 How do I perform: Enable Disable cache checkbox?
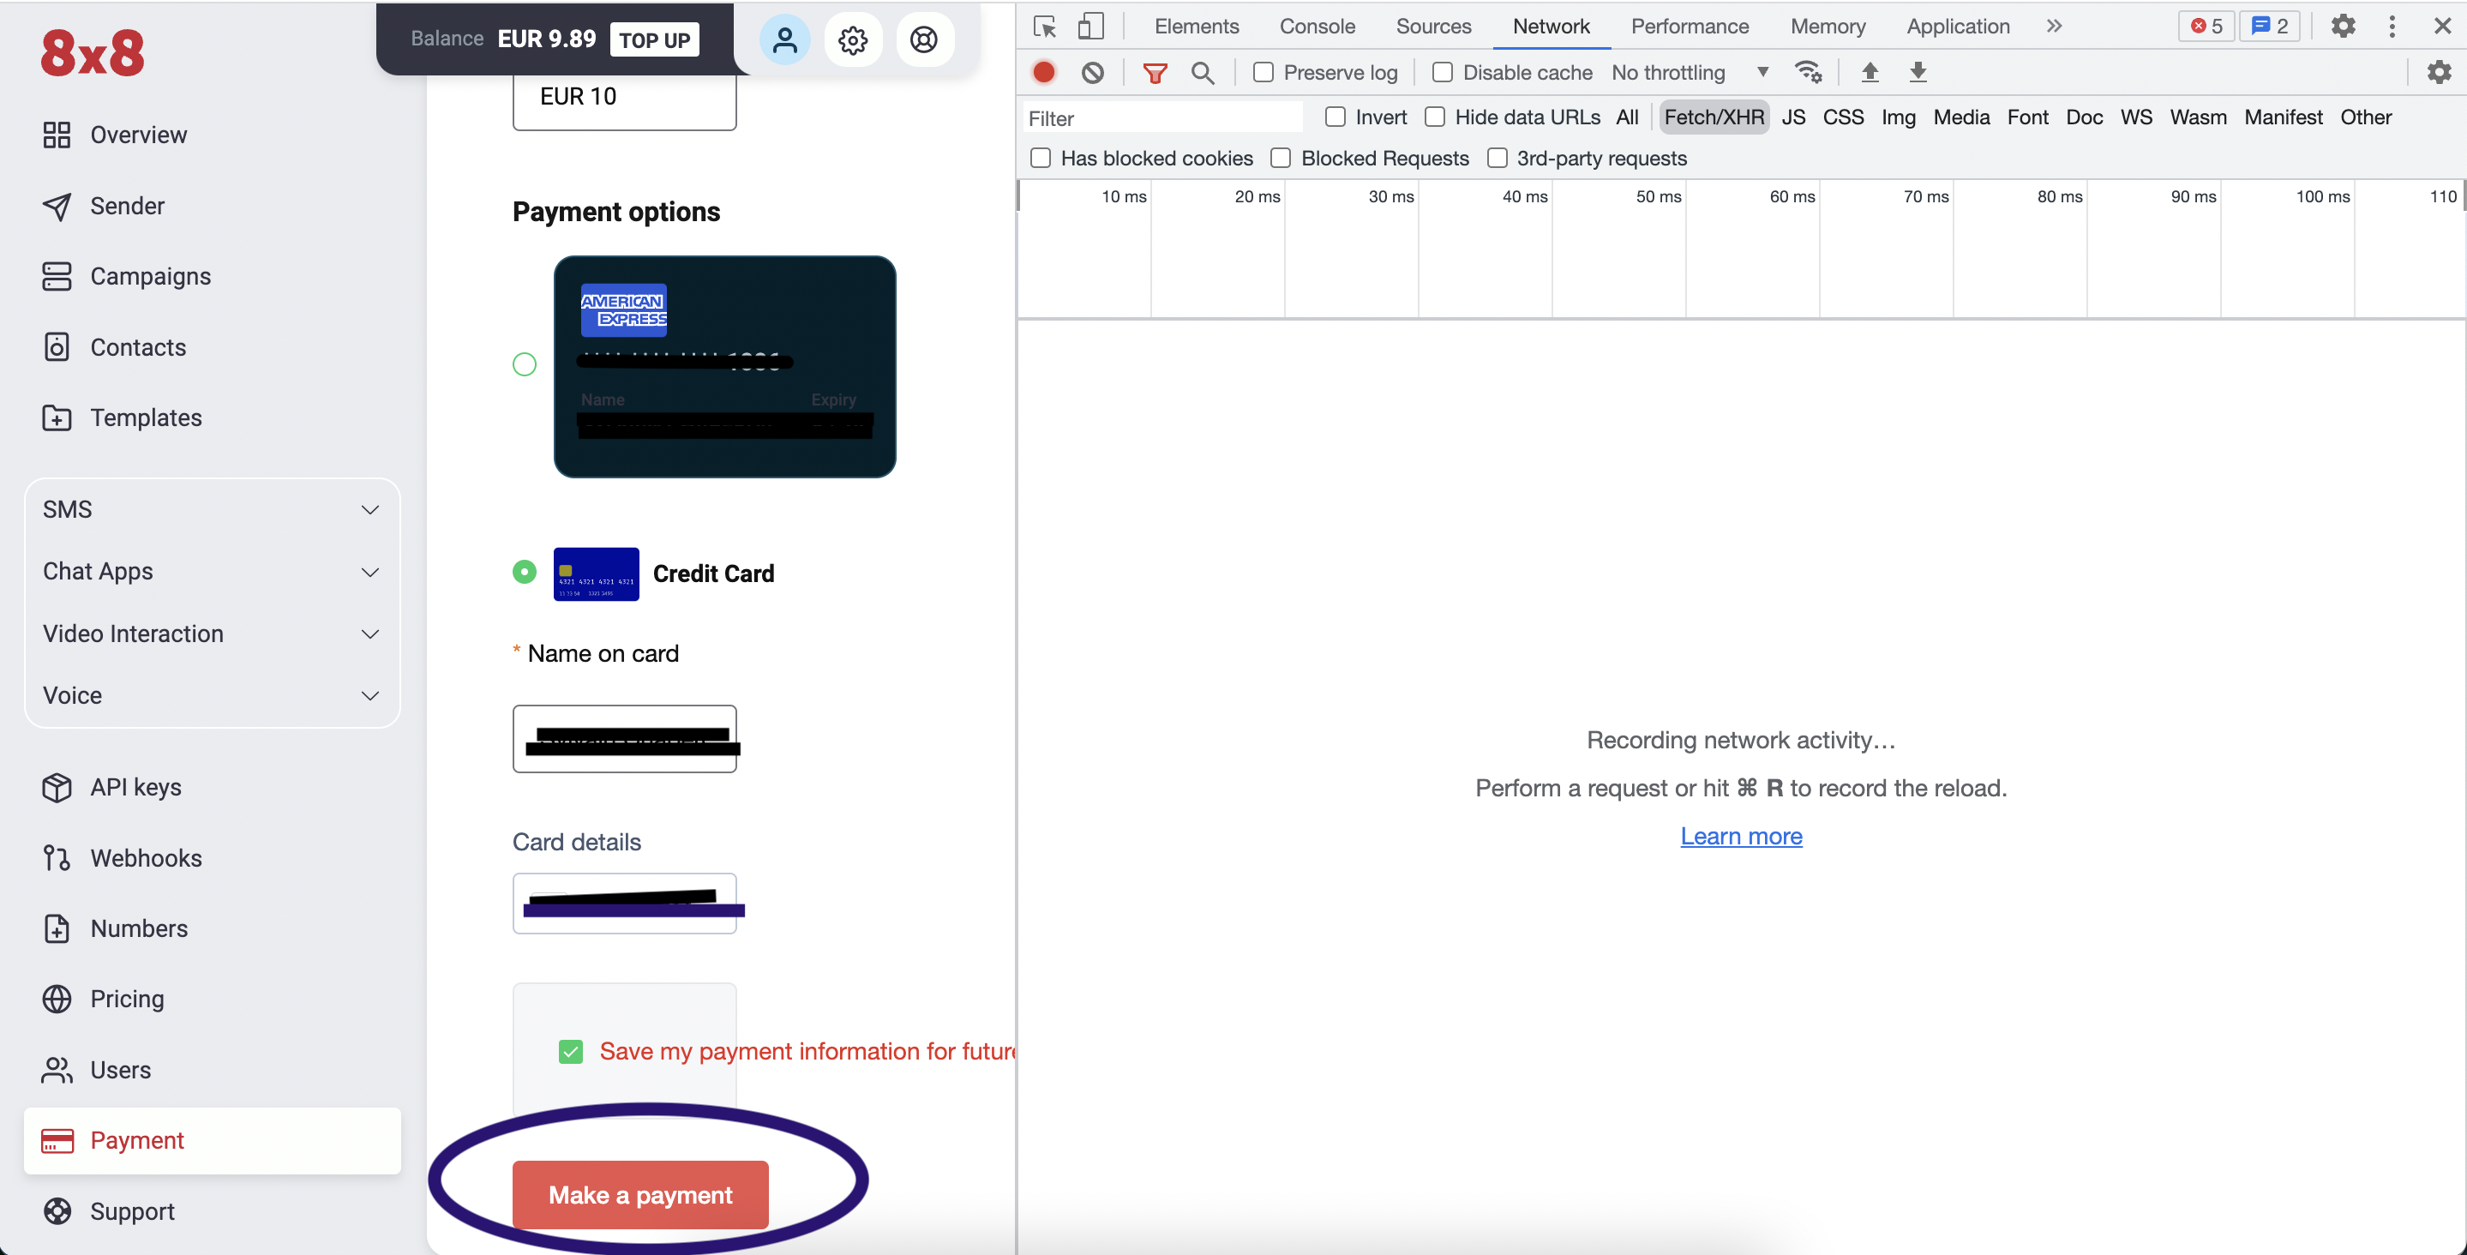(1443, 72)
